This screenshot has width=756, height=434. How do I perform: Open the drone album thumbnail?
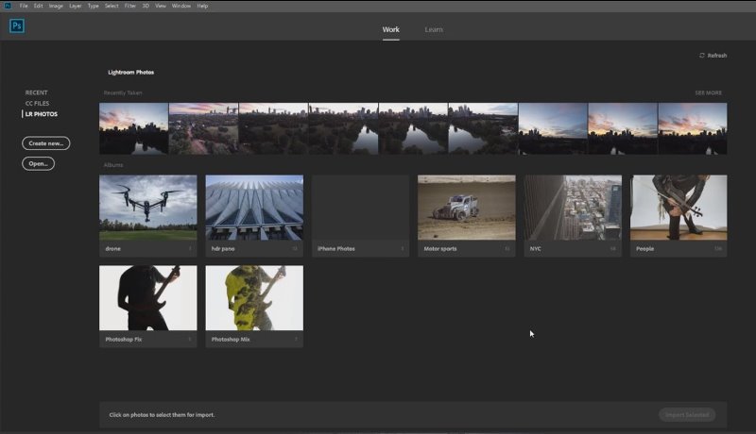[x=148, y=208]
